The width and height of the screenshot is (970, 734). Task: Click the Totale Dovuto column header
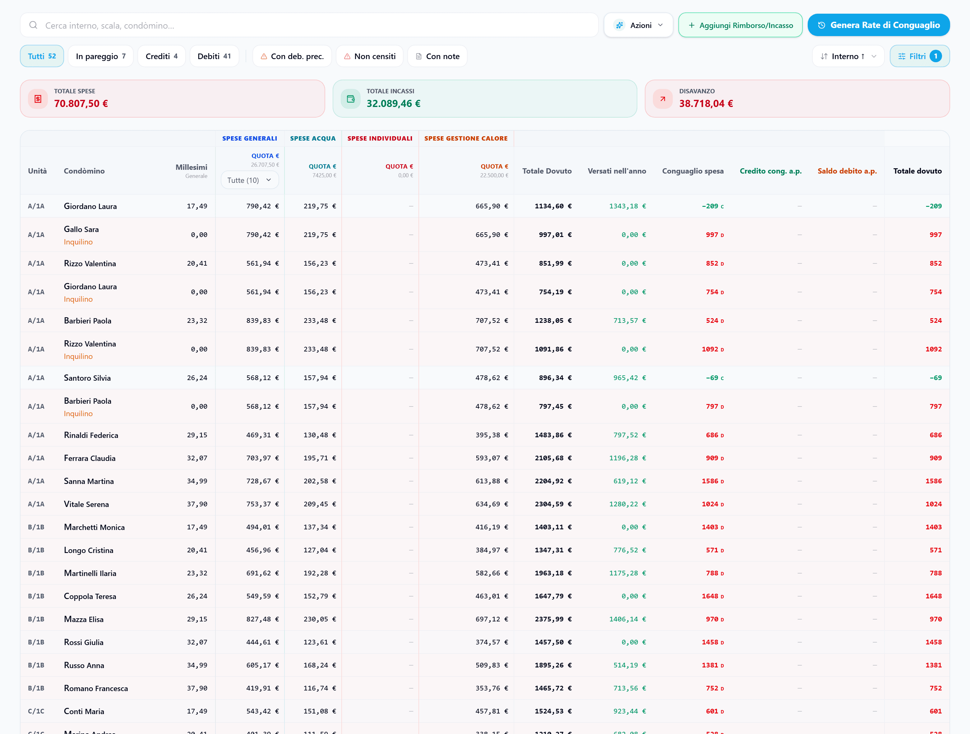coord(547,171)
